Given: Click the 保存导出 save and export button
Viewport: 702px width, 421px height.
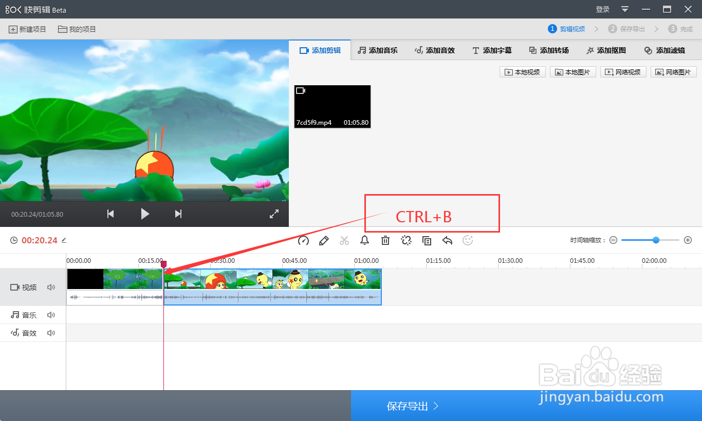Looking at the screenshot, I should [526, 406].
